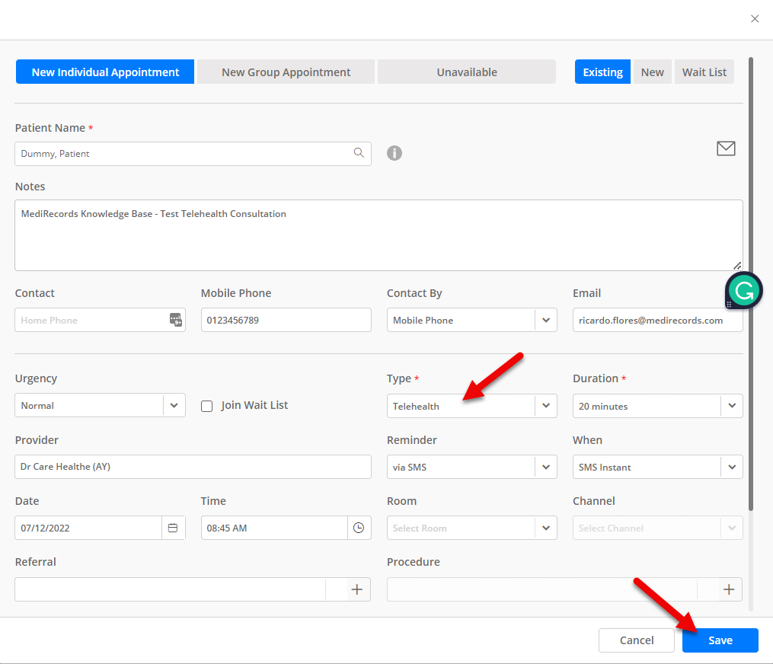This screenshot has width=773, height=664.
Task: Click the Procedure input field
Action: [x=542, y=589]
